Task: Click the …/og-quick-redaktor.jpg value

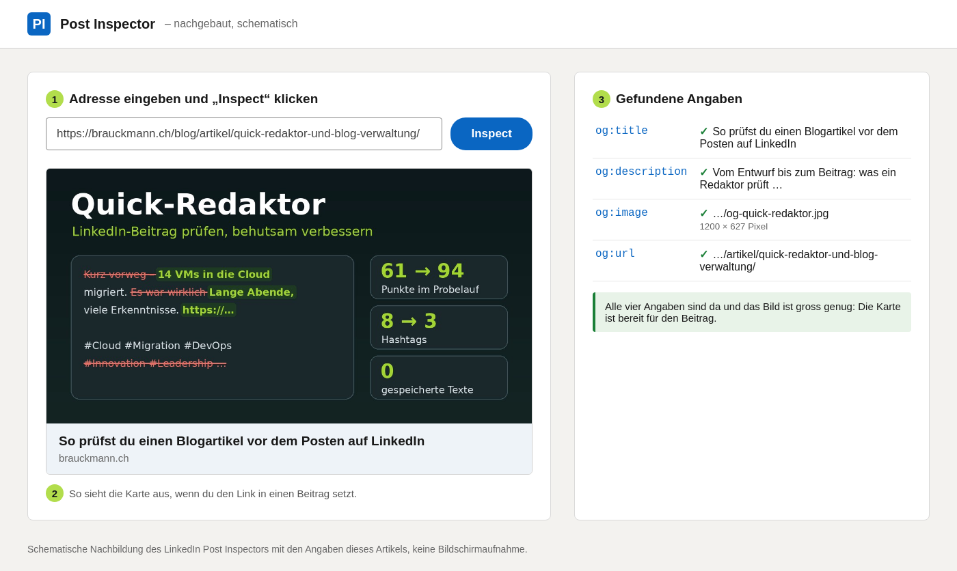Action: pyautogui.click(x=770, y=214)
